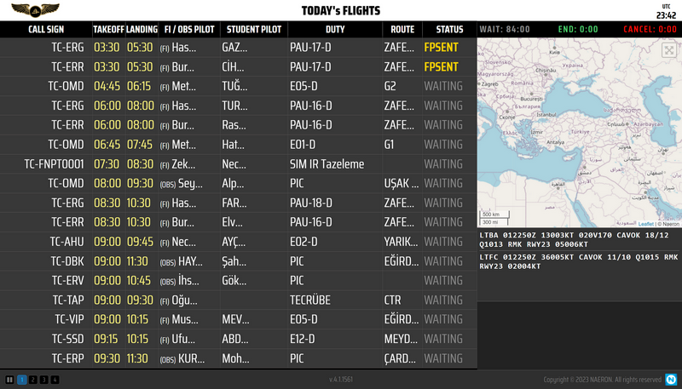Click the STUDENT PILOT column header
The width and height of the screenshot is (682, 389).
point(254,29)
